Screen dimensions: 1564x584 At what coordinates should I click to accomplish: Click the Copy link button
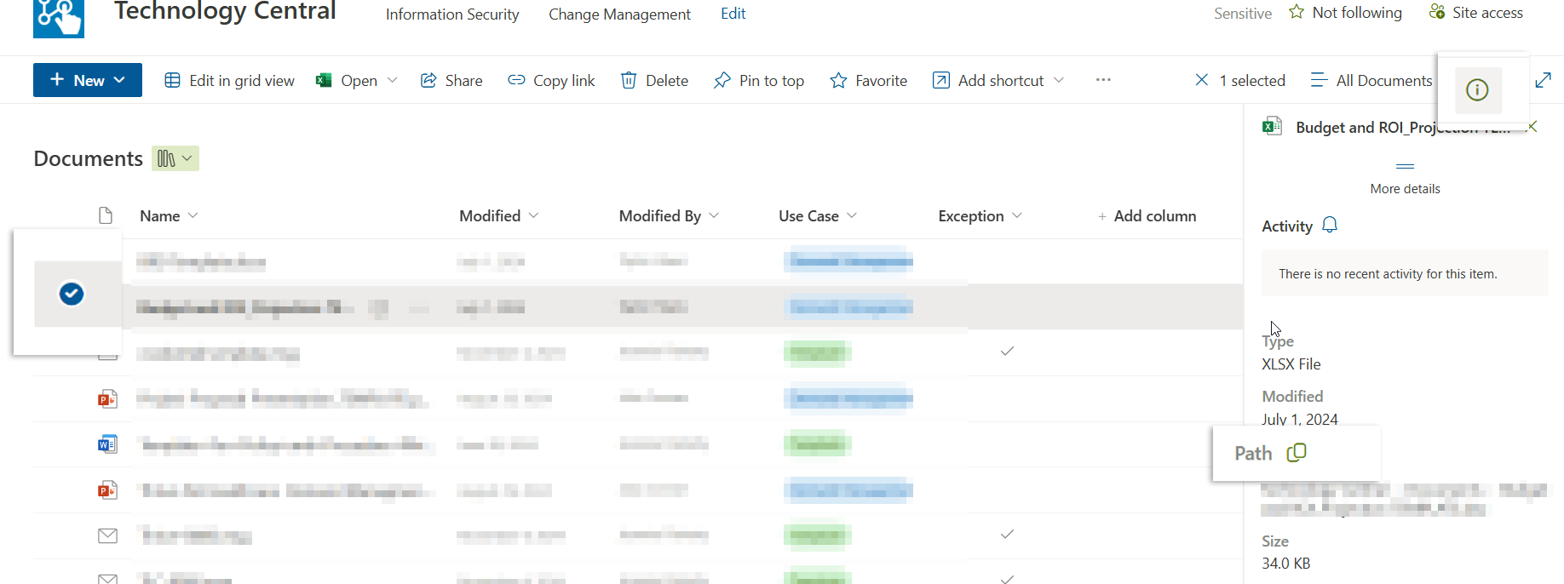point(551,80)
